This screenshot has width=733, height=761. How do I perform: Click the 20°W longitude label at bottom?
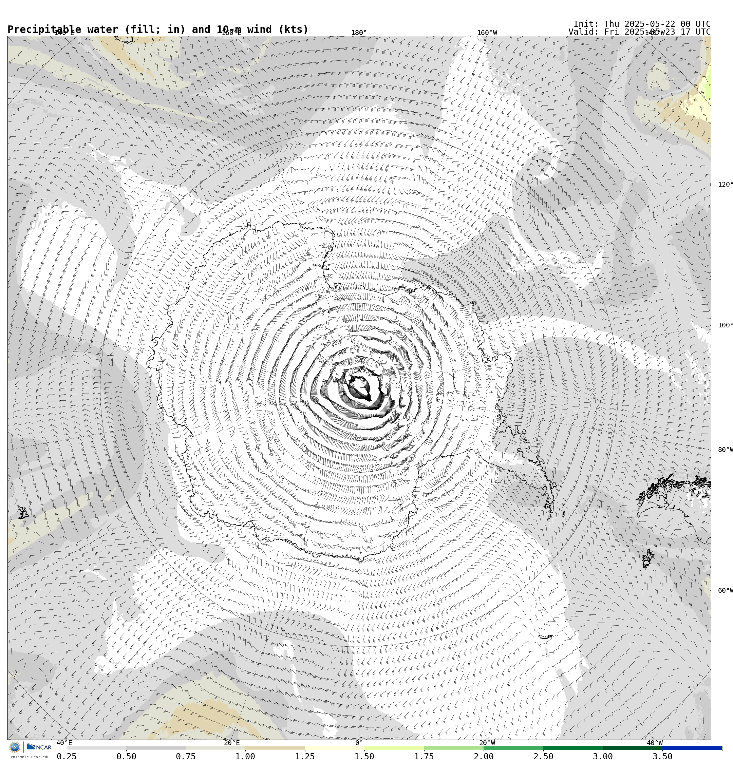pyautogui.click(x=487, y=743)
